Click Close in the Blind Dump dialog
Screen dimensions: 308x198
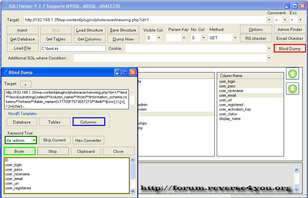point(119,151)
